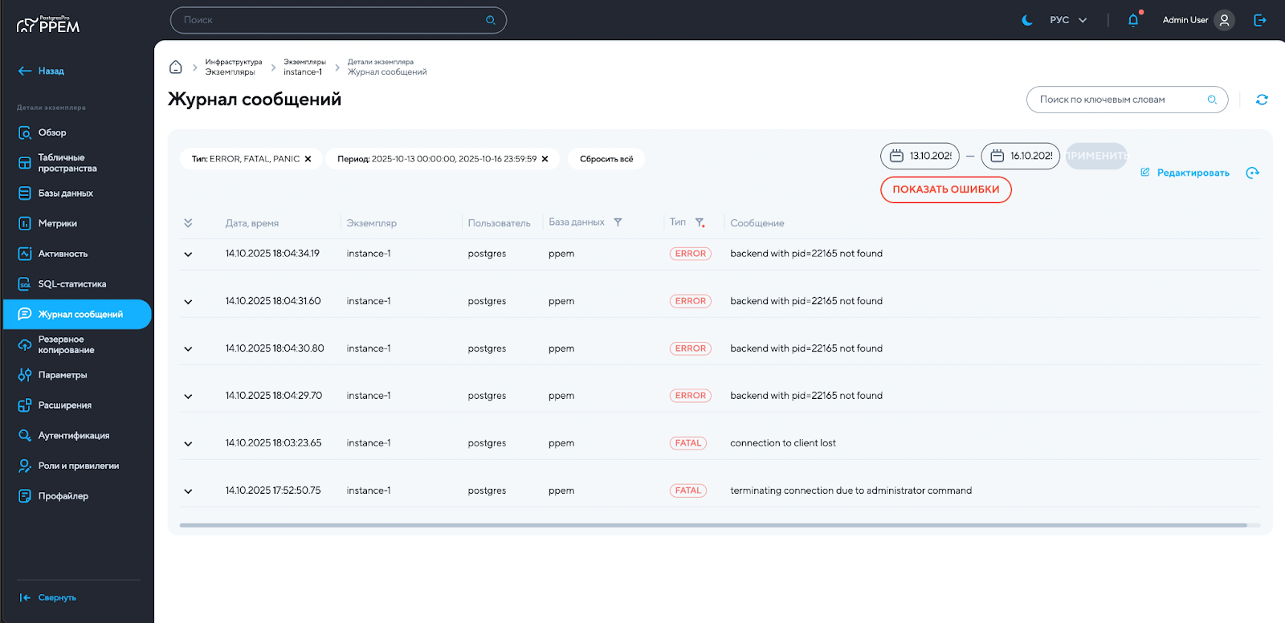Open notifications bell
Viewport: 1285px width, 623px height.
pyautogui.click(x=1133, y=20)
